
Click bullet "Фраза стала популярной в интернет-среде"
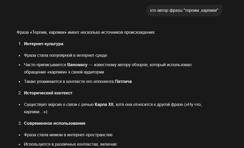tap(65, 55)
